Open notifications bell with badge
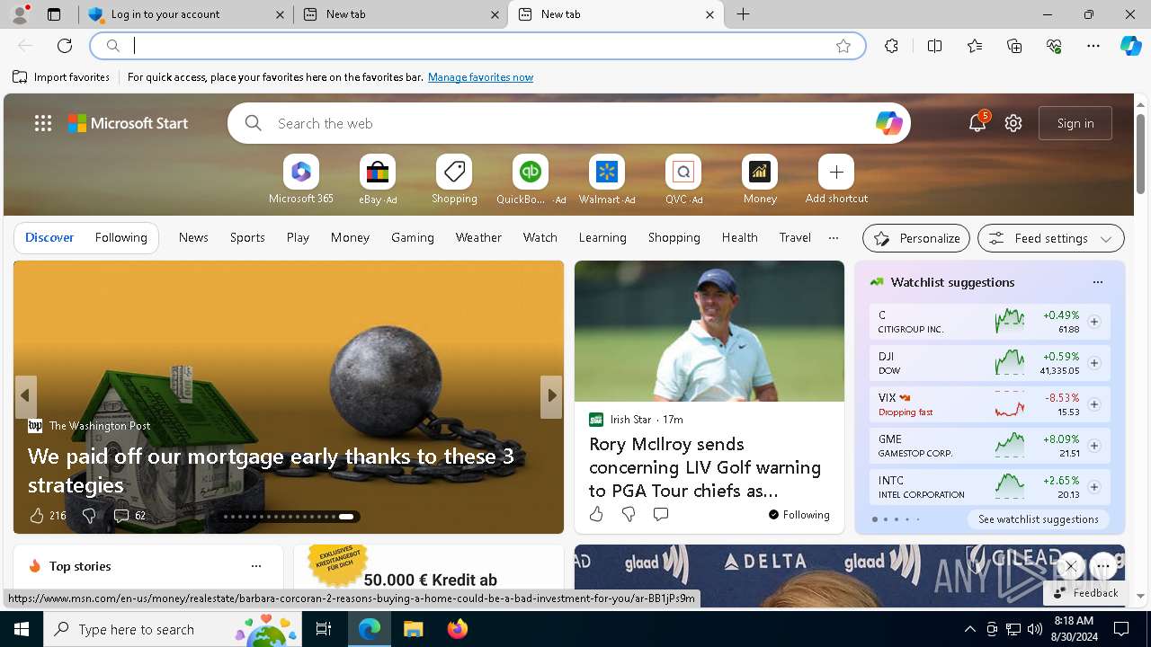Screen dimensions: 1151x647 tap(977, 123)
